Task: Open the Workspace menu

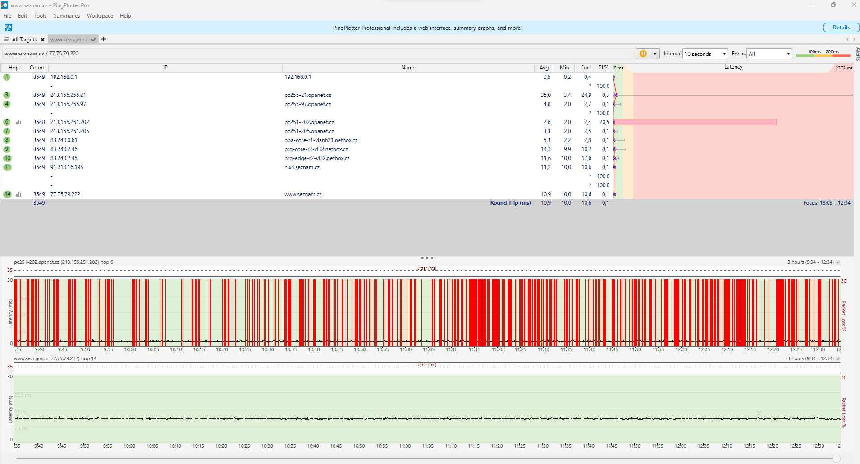Action: (100, 16)
